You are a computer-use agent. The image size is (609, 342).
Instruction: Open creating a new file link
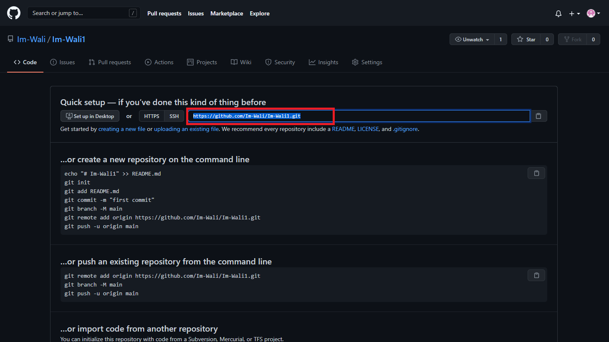(122, 129)
